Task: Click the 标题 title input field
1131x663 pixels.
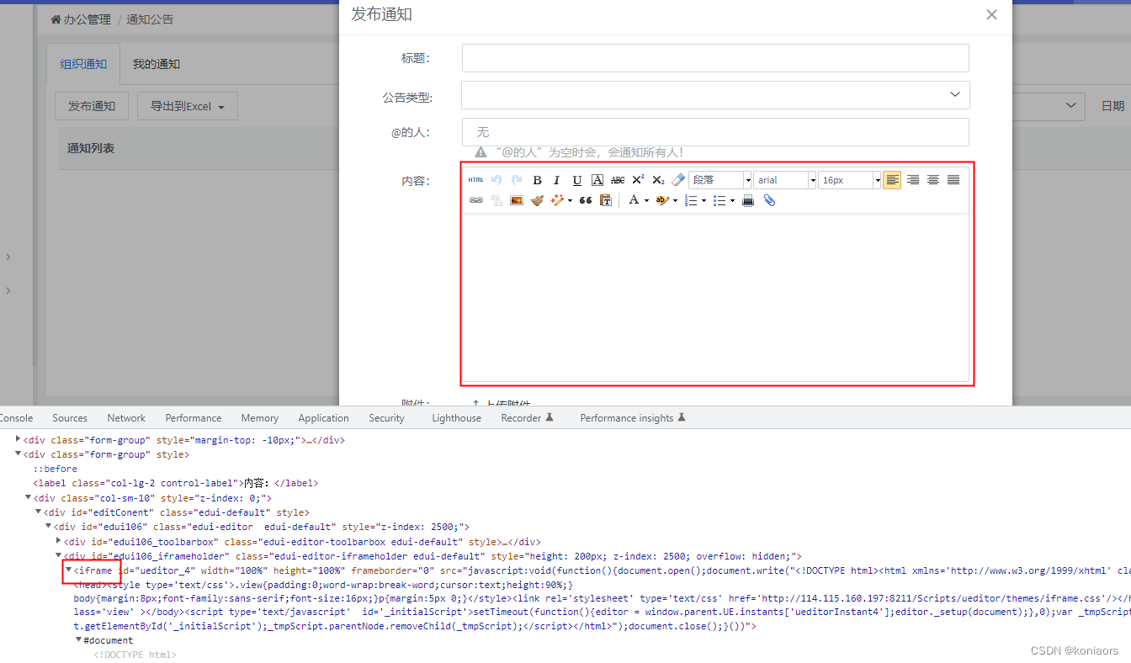Action: point(714,57)
